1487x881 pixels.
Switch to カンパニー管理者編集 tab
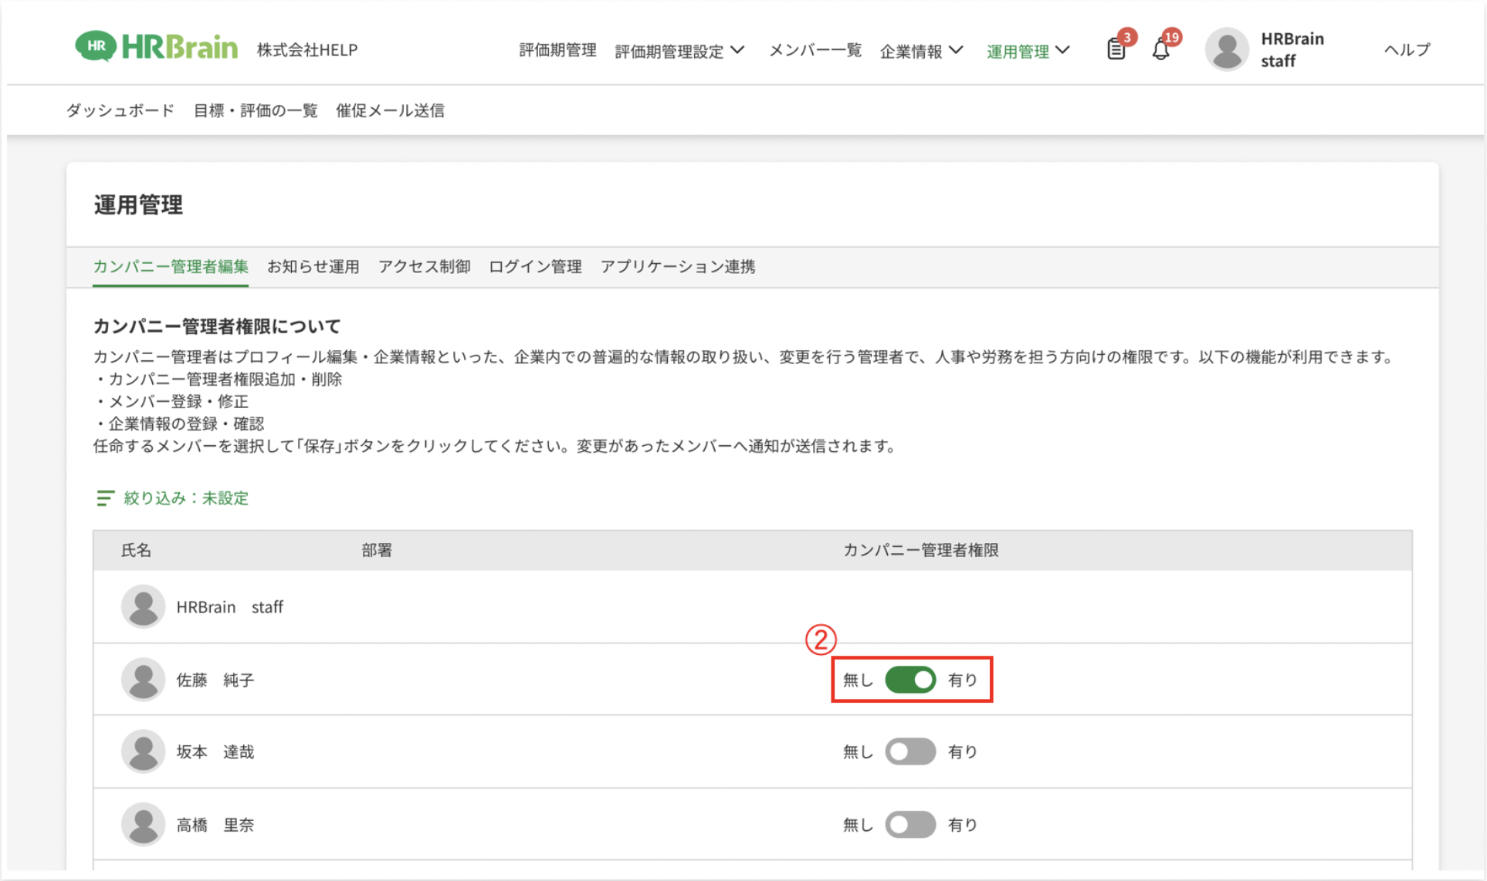(x=171, y=267)
